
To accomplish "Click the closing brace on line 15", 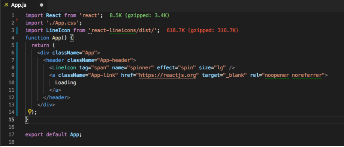I will (27, 120).
